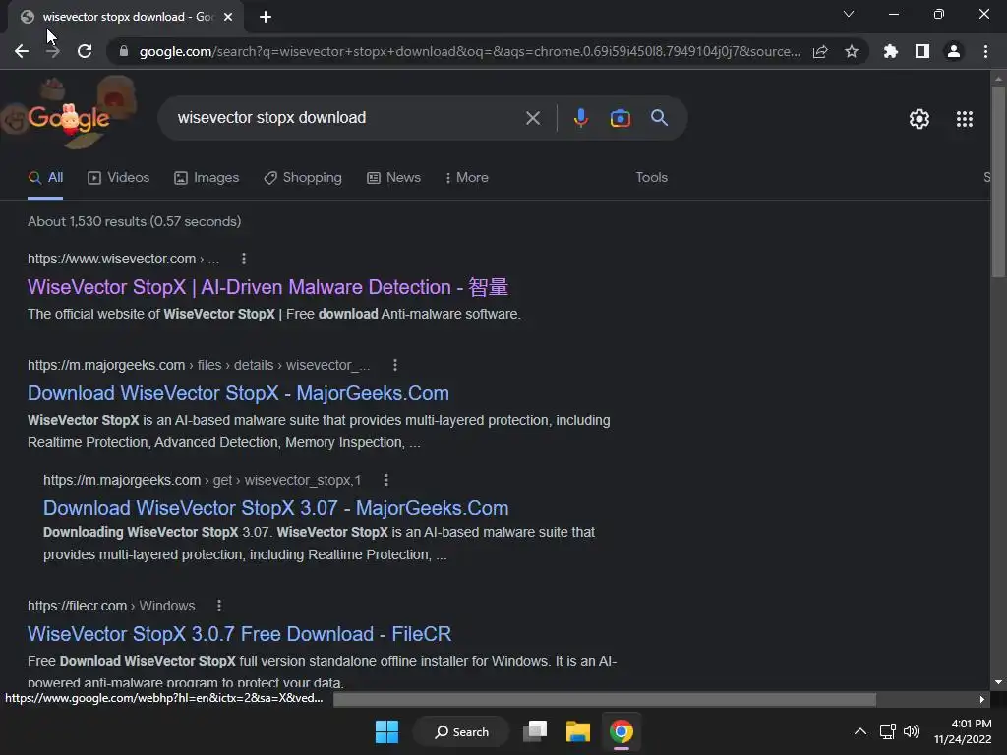Open WiseVector StopX 3.0.7 FileCR link
The image size is (1007, 755).
pos(240,634)
